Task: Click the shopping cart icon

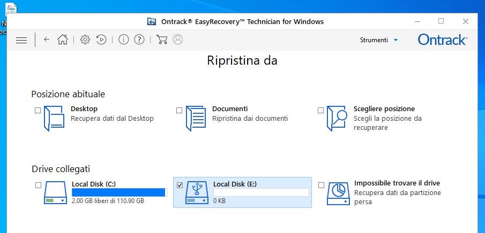Action: (x=162, y=40)
